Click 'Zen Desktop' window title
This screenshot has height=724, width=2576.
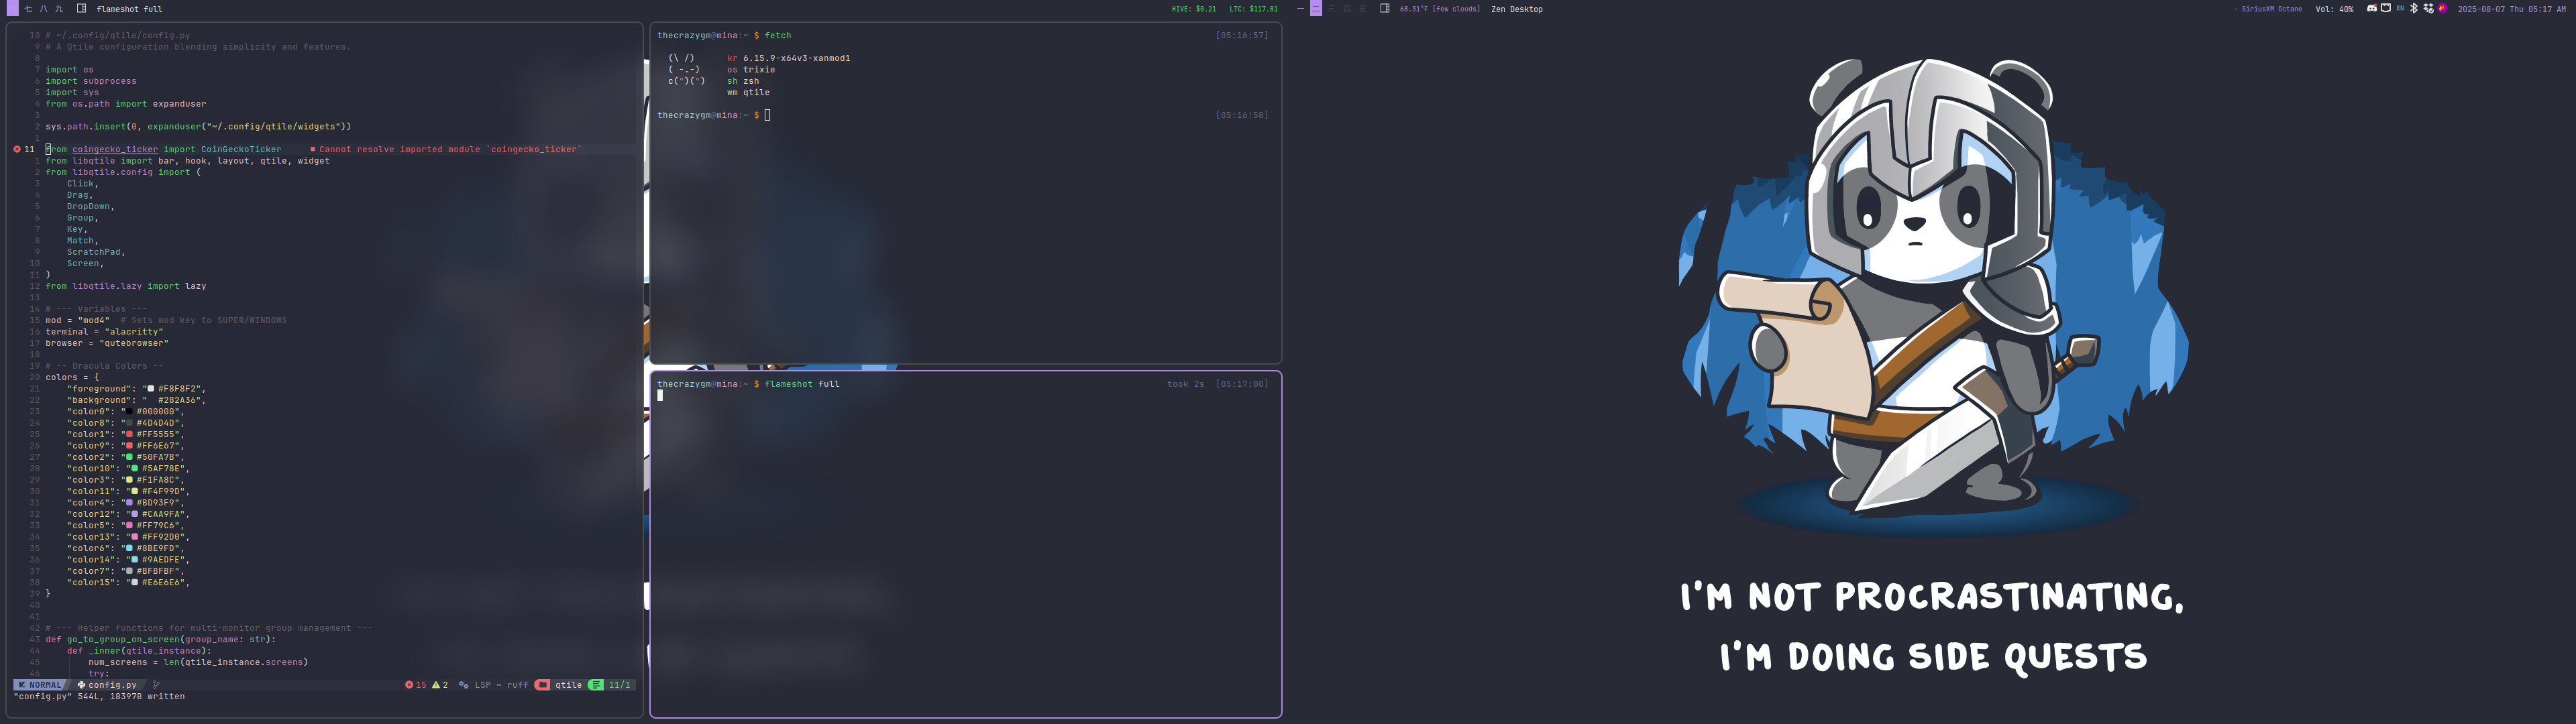pyautogui.click(x=1517, y=9)
